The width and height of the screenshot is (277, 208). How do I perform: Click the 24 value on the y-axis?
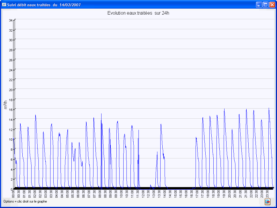click(x=11, y=70)
